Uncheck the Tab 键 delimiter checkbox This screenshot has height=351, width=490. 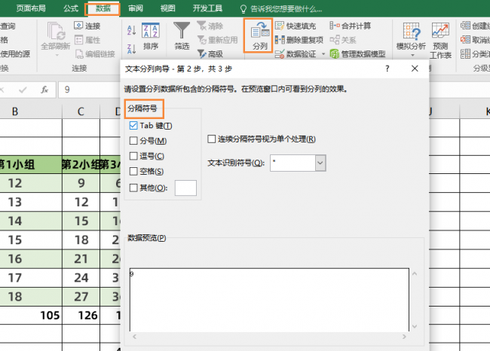click(133, 126)
